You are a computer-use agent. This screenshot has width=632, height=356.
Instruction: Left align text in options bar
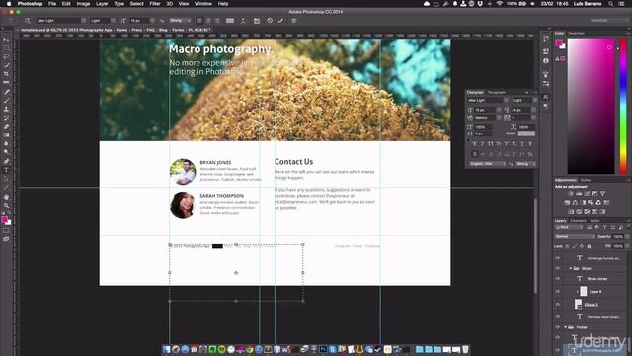[x=199, y=20]
